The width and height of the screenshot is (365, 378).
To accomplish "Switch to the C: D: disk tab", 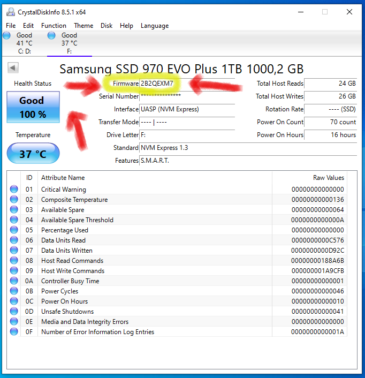I will click(24, 43).
